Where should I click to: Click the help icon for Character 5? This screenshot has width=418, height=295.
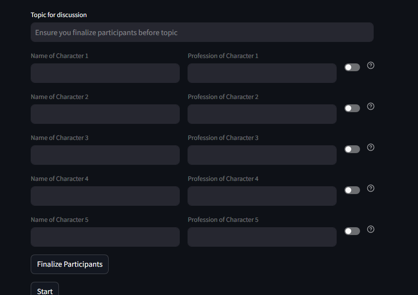click(x=371, y=229)
